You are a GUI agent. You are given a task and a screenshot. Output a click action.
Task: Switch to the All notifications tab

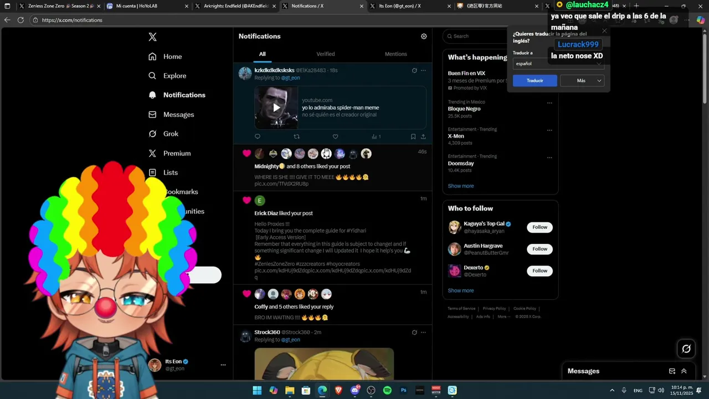[263, 54]
